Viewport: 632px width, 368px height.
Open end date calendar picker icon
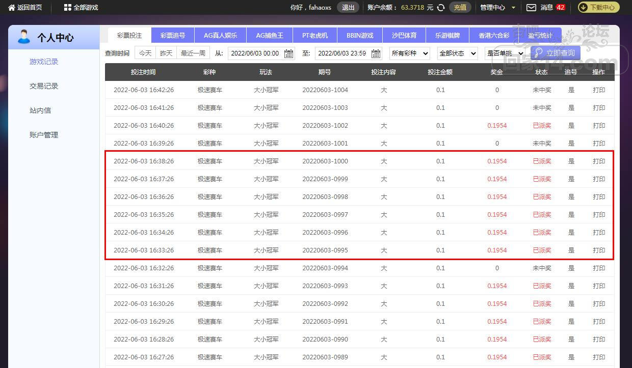coord(376,53)
